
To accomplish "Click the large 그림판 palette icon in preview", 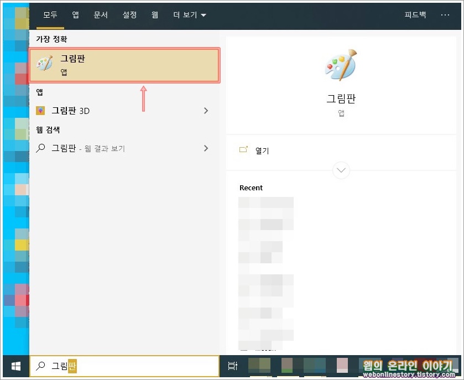I will pos(341,65).
